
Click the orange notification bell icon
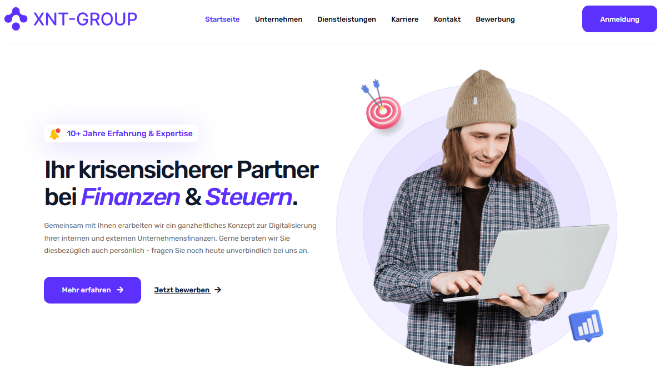55,134
